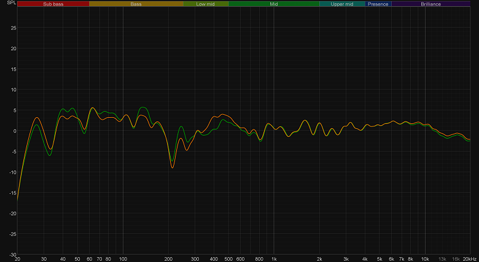Click the 3k frequency axis label
Image resolution: width=479 pixels, height=262 pixels.
tap(346, 259)
